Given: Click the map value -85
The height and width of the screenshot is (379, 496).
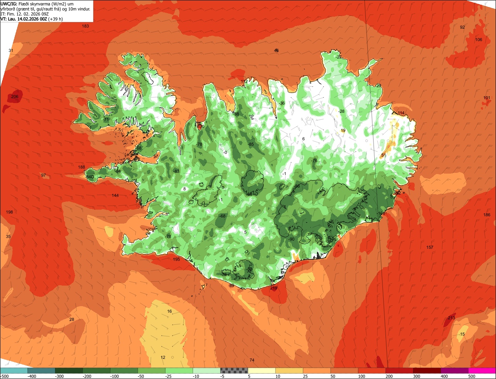Looking at the screenshot, I should point(251,144).
